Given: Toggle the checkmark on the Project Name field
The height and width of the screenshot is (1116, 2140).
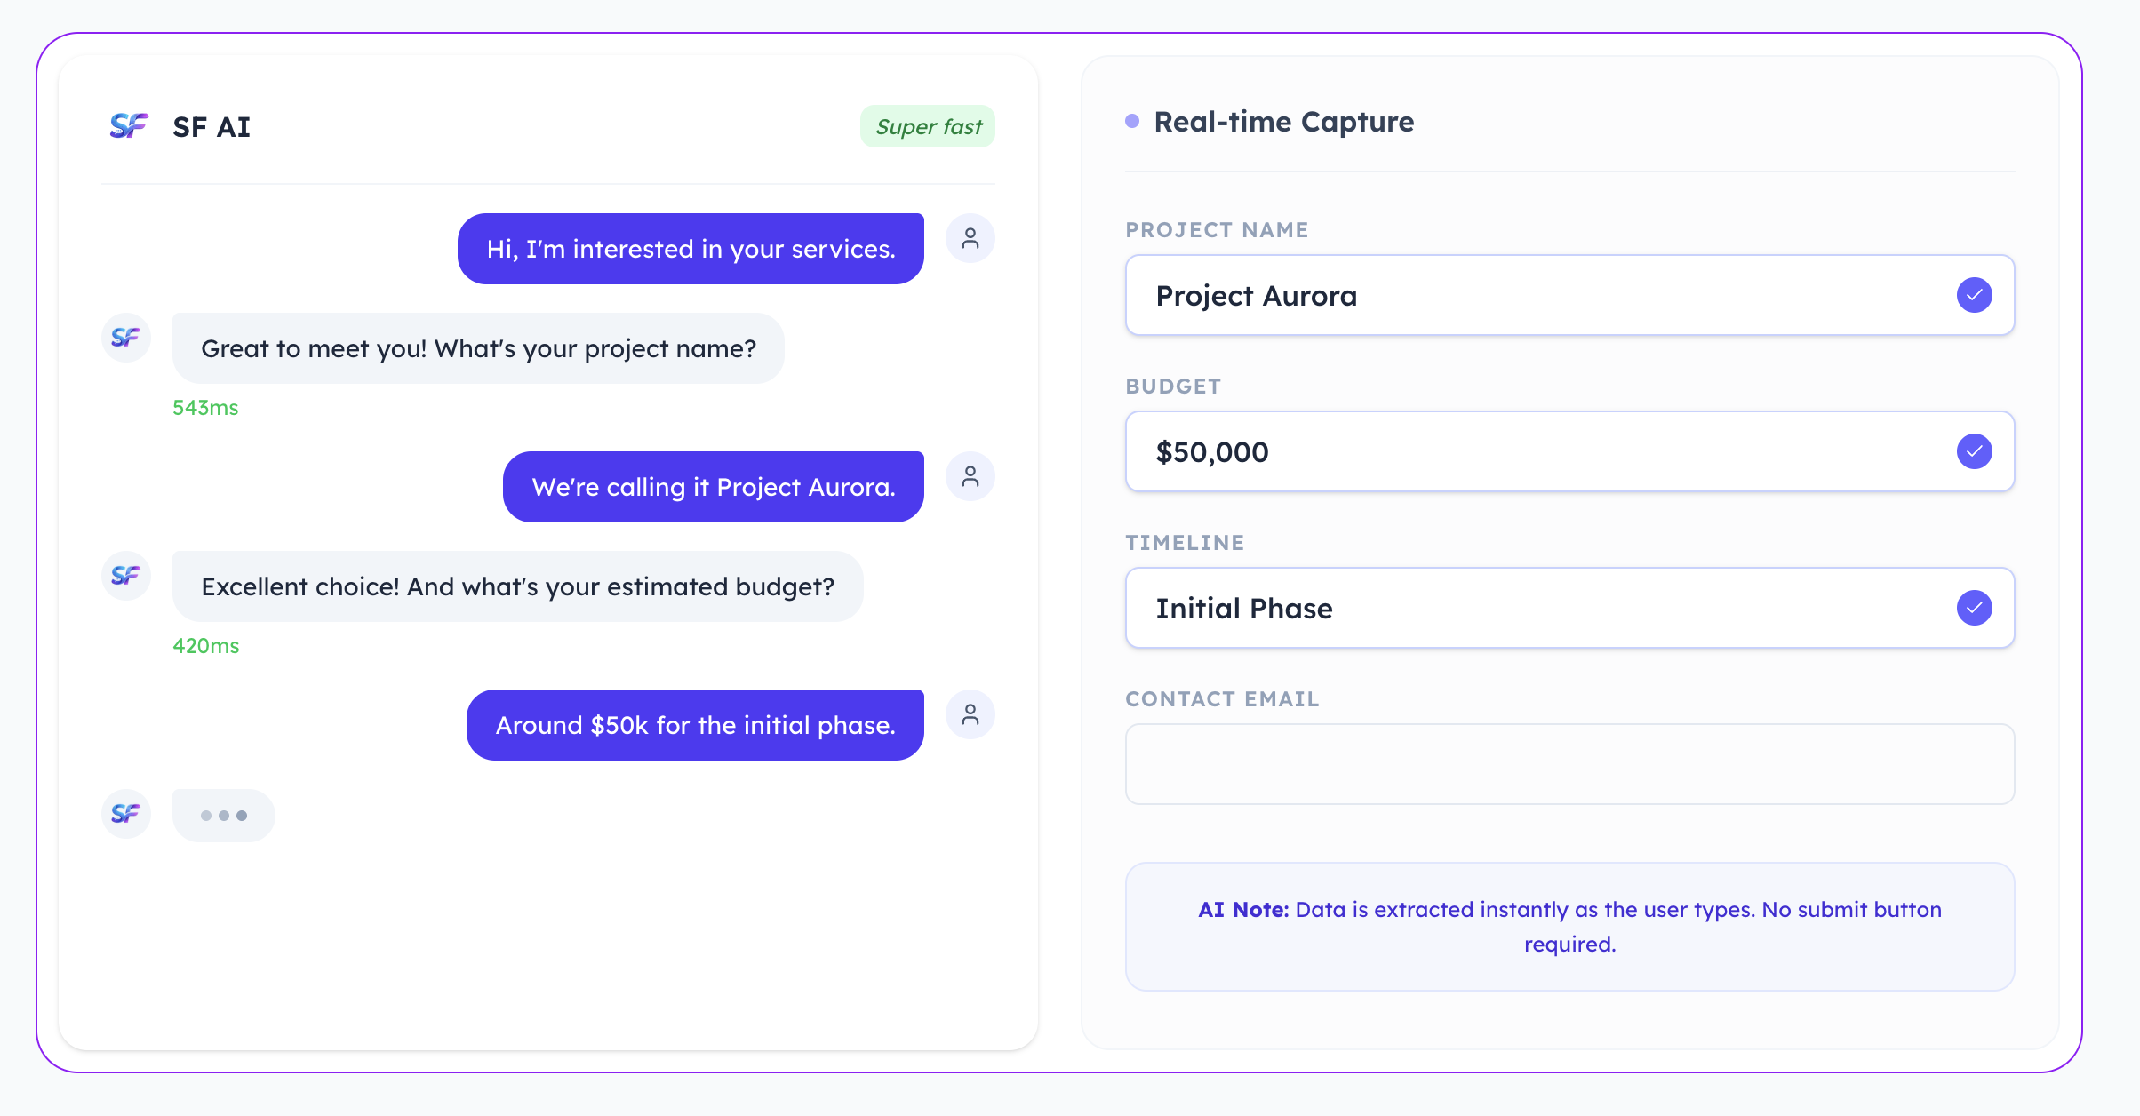Looking at the screenshot, I should tap(1974, 294).
